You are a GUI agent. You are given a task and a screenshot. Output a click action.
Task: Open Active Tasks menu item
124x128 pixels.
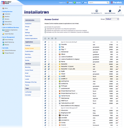point(29,35)
